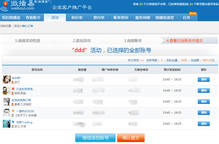This screenshot has width=219, height=144.
Task: Delete the 全球经典脱口秀 row
Action: point(204,101)
